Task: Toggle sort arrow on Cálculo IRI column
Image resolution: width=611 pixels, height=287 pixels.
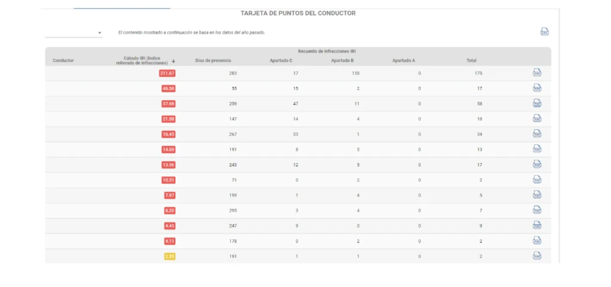Action: coord(174,61)
